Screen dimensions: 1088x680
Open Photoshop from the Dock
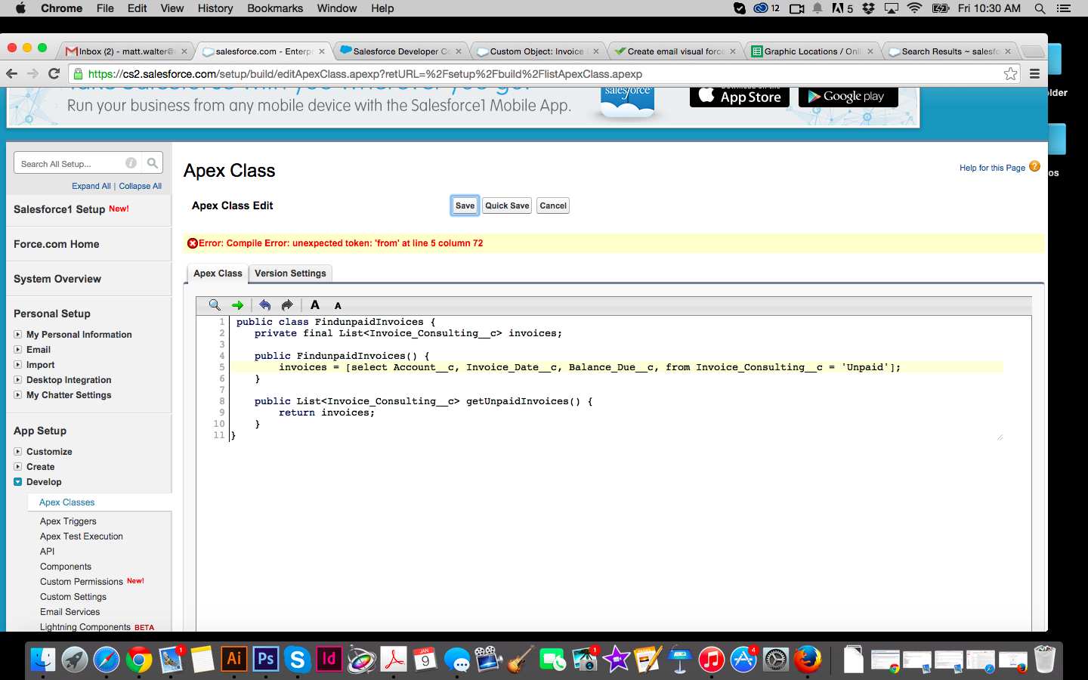pyautogui.click(x=266, y=660)
